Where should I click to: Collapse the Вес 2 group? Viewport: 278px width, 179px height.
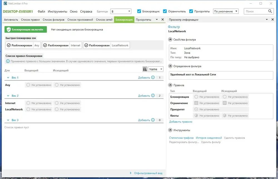[x=8, y=96]
